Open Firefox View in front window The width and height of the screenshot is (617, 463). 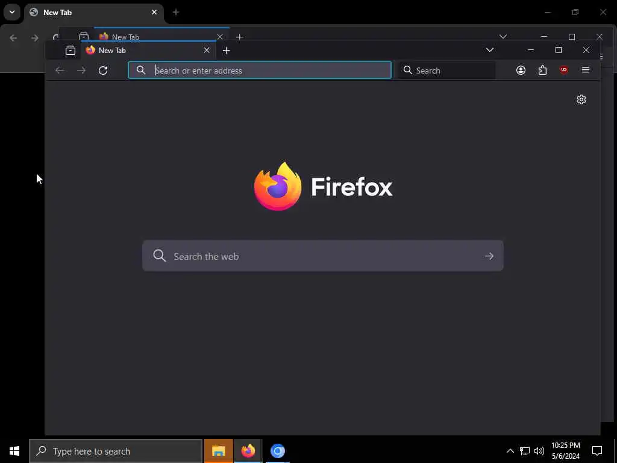click(x=70, y=51)
